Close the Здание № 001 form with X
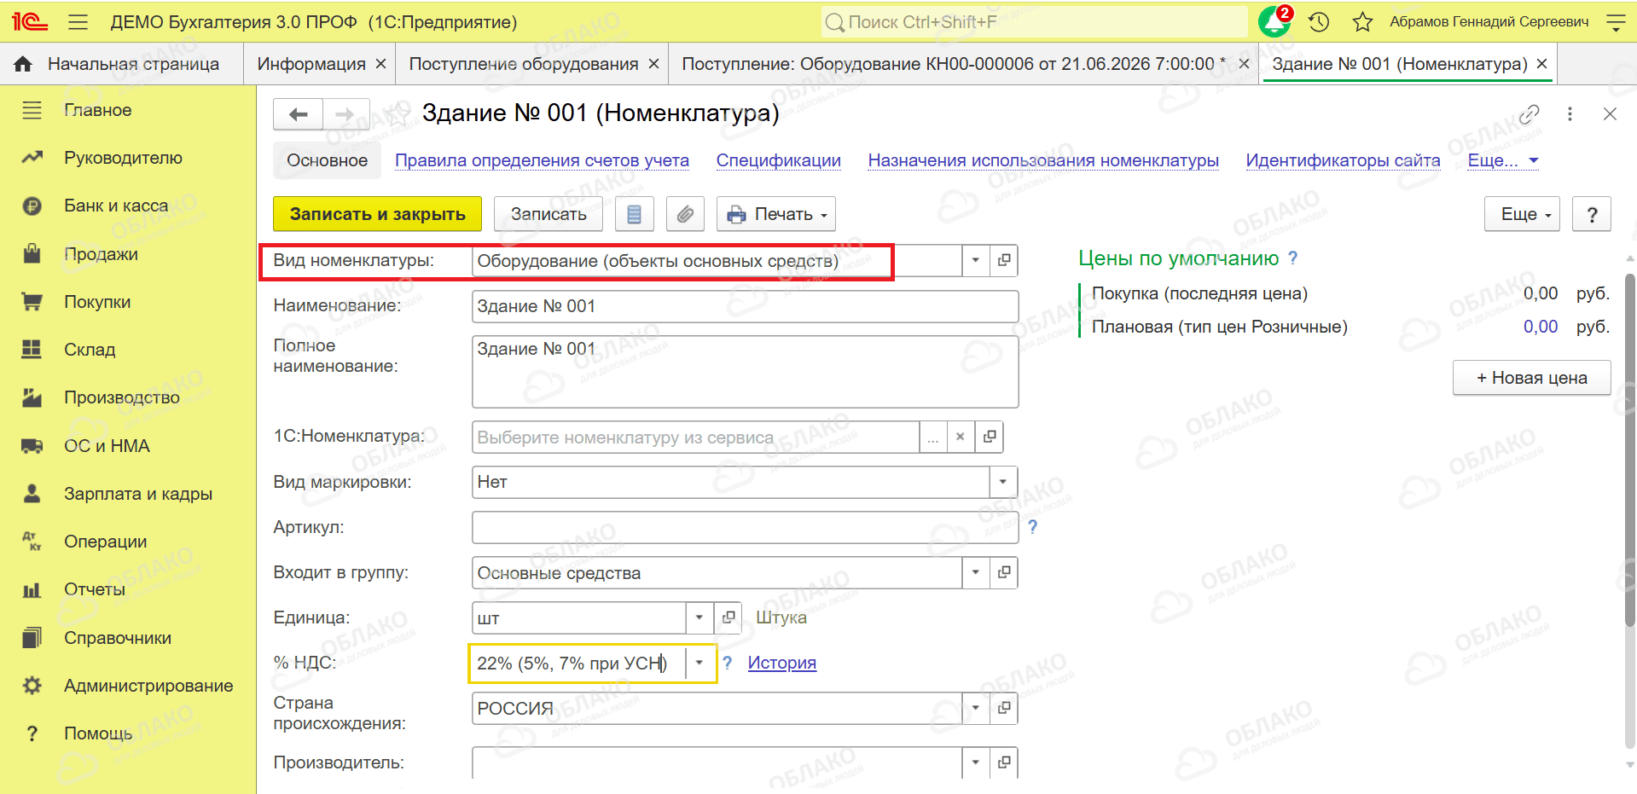Screen dimensions: 1637x794 pyautogui.click(x=1610, y=113)
